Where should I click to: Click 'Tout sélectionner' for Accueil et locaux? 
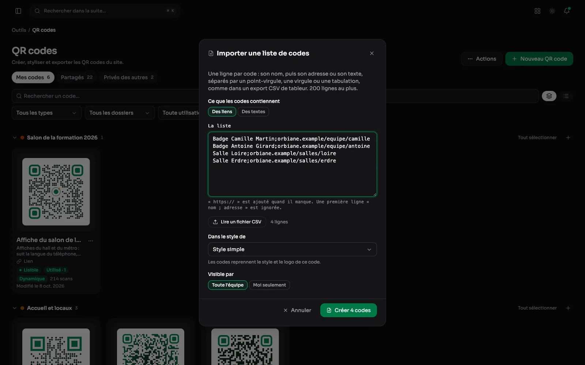[537, 308]
